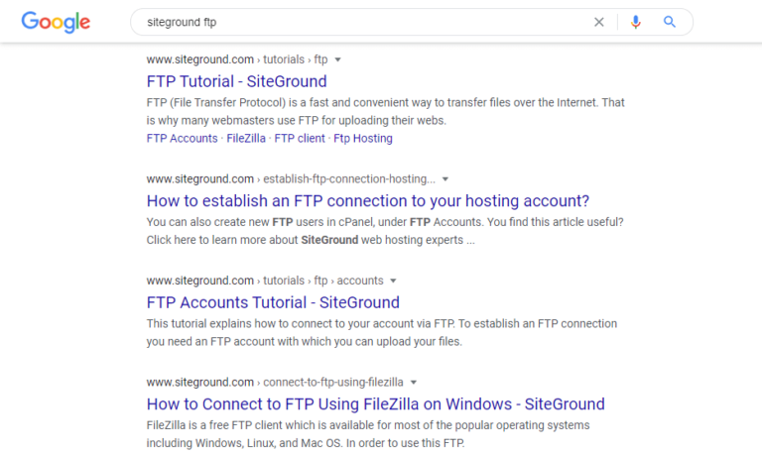
Task: Click the magnifying glass search icon
Action: click(x=669, y=22)
